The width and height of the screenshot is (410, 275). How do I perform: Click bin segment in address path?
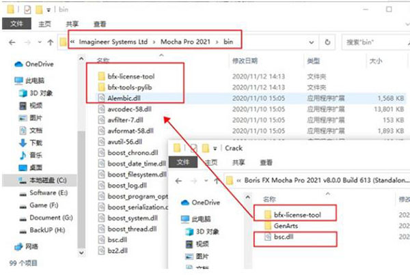(x=228, y=42)
